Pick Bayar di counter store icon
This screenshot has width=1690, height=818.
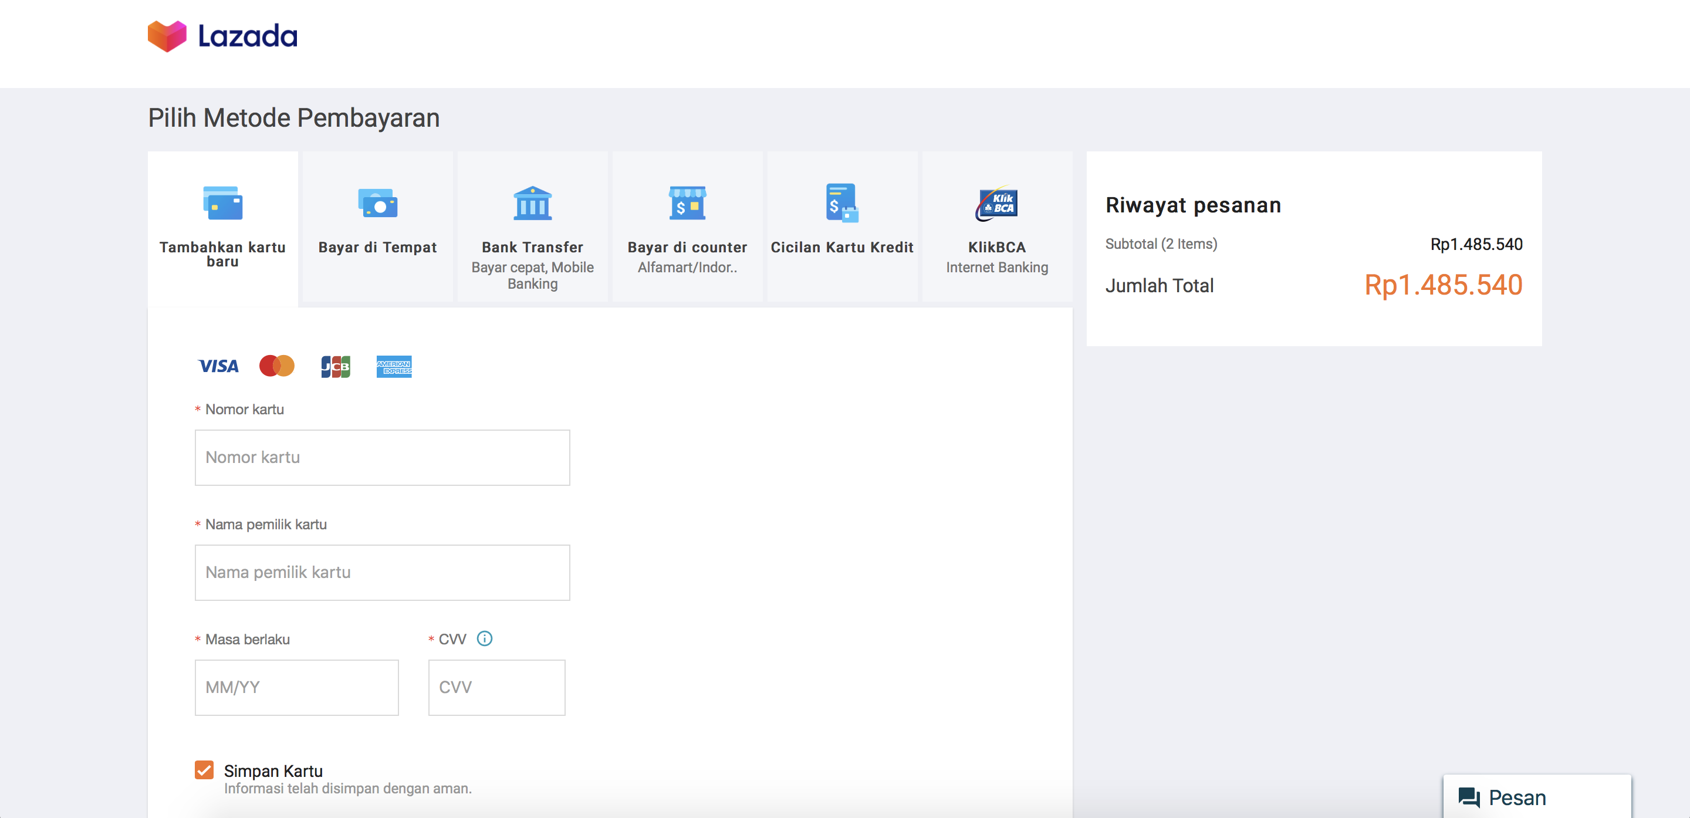pyautogui.click(x=687, y=202)
